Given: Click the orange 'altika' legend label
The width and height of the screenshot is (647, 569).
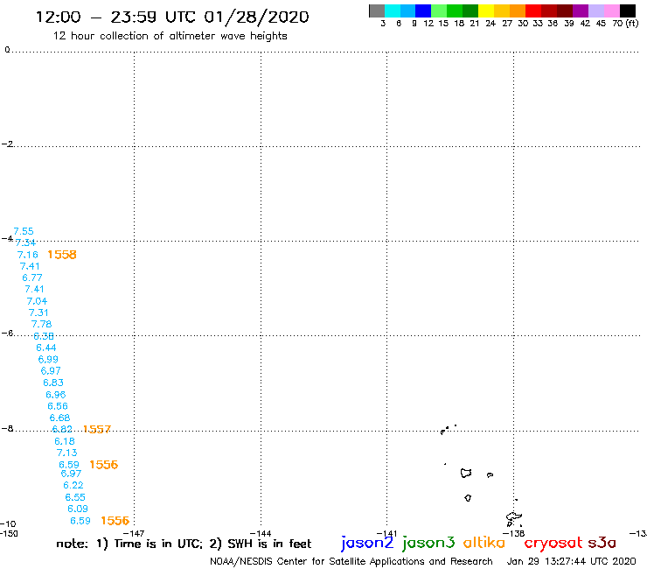Looking at the screenshot, I should [x=484, y=543].
